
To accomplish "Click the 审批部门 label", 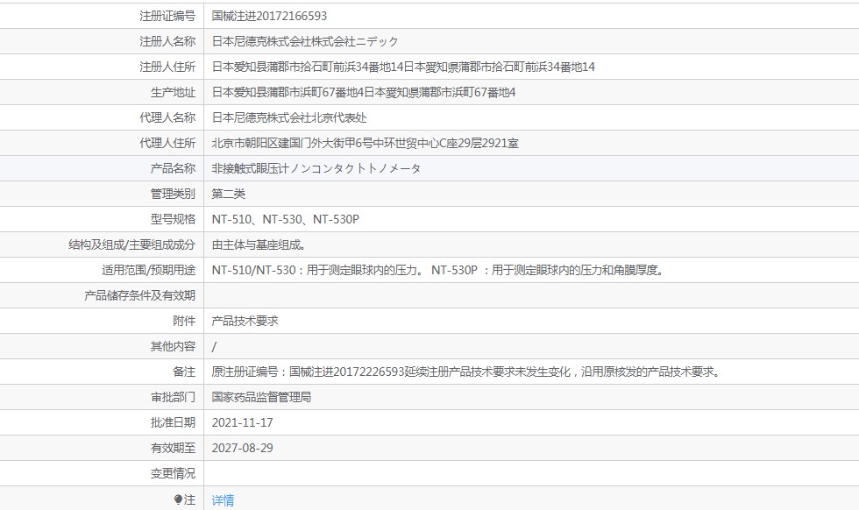I will point(174,397).
